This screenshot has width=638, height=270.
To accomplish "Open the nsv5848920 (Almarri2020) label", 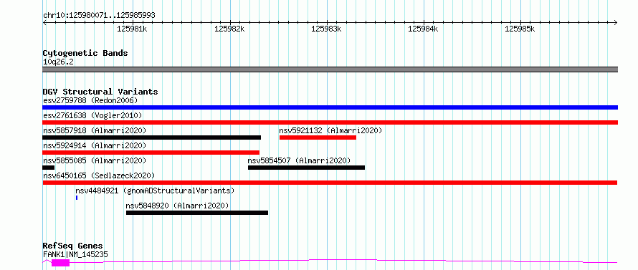I will (x=177, y=206).
